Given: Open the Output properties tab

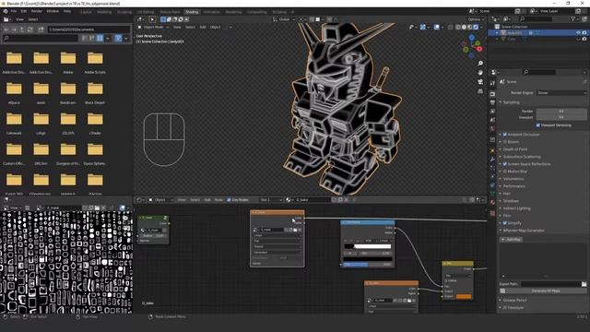Looking at the screenshot, I should pos(492,102).
